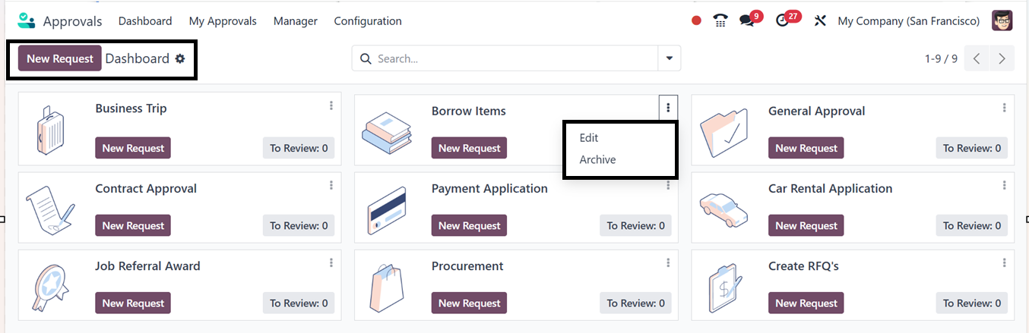Open the Configuration menu

(x=368, y=21)
